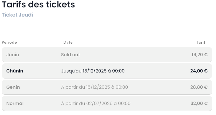Click the 'Date' column header
Viewport: 216px width, 115px height.
point(68,42)
